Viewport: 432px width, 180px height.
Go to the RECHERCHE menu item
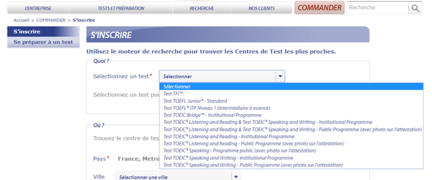coord(201,8)
